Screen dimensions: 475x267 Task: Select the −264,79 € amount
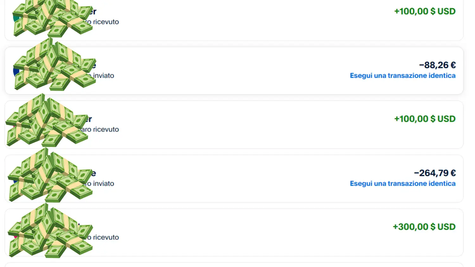point(435,173)
